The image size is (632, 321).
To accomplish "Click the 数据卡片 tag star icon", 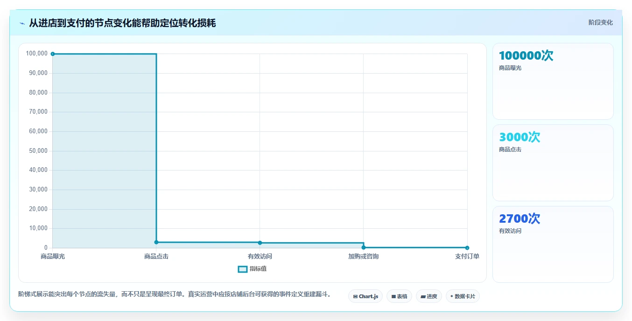I will 452,296.
